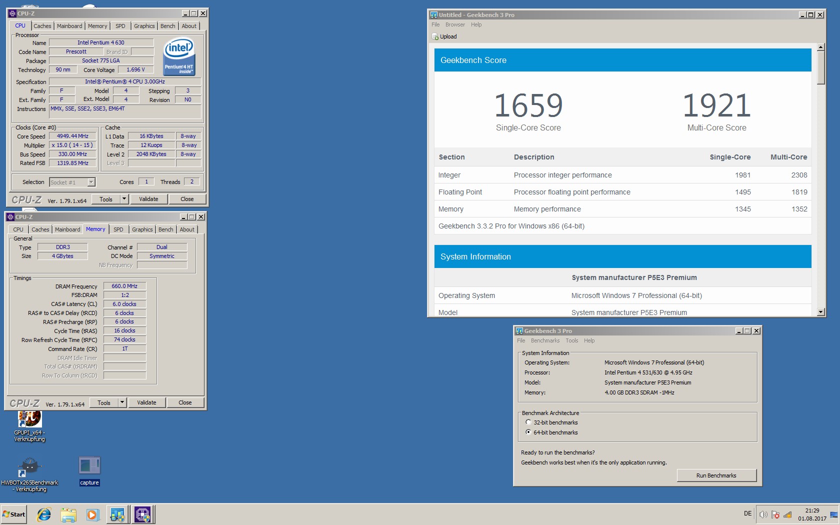The image size is (840, 525).
Task: Open the HWBOTx265Benchmark desktop shortcut
Action: (29, 474)
